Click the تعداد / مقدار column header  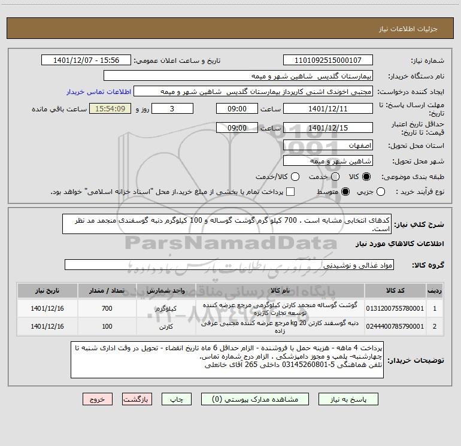tap(107, 290)
